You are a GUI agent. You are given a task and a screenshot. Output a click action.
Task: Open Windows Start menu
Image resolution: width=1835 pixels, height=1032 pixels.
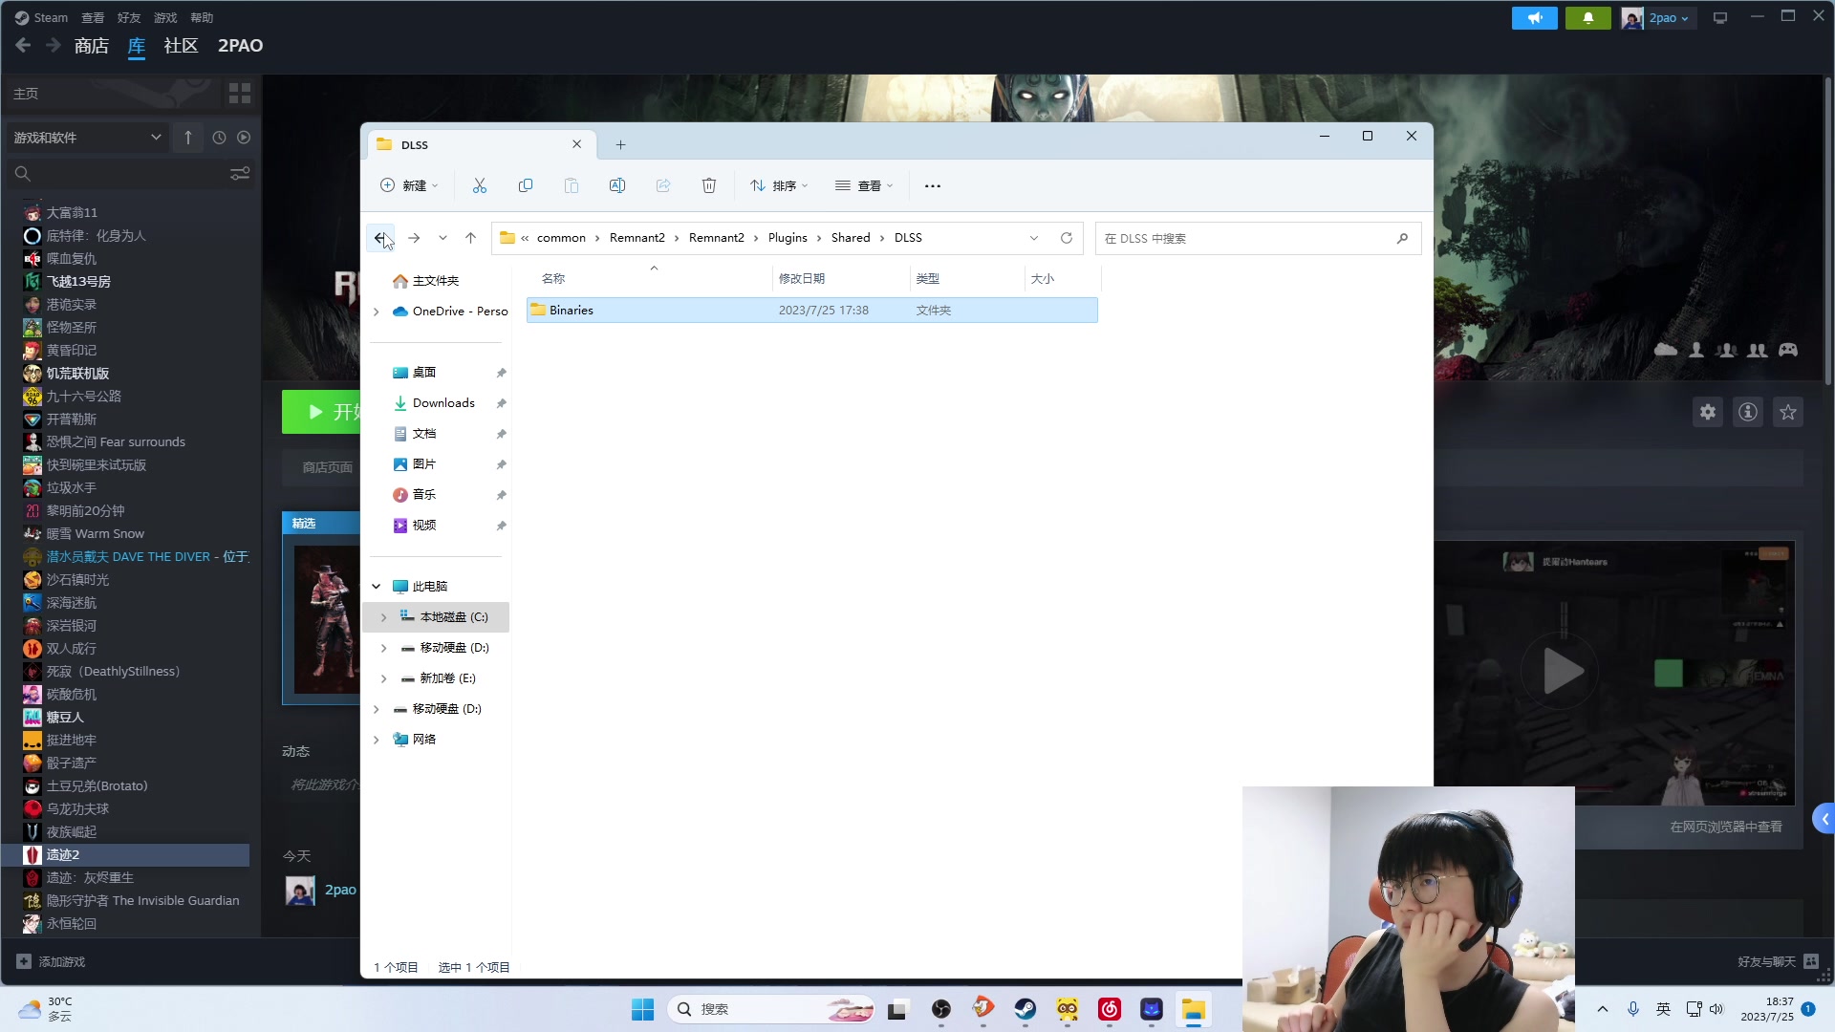click(x=642, y=1009)
